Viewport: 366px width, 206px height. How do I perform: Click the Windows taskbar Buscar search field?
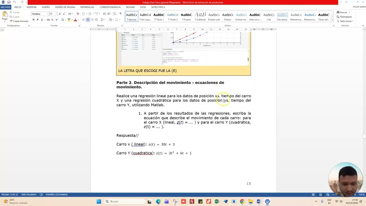(124, 201)
